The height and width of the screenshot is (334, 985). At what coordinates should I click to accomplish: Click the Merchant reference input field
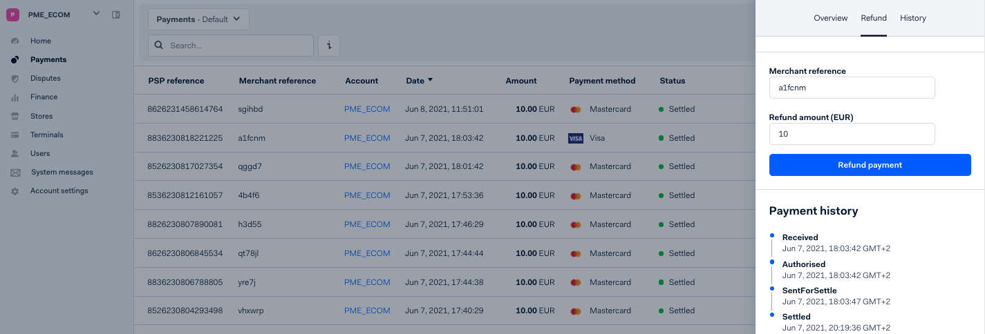(852, 88)
